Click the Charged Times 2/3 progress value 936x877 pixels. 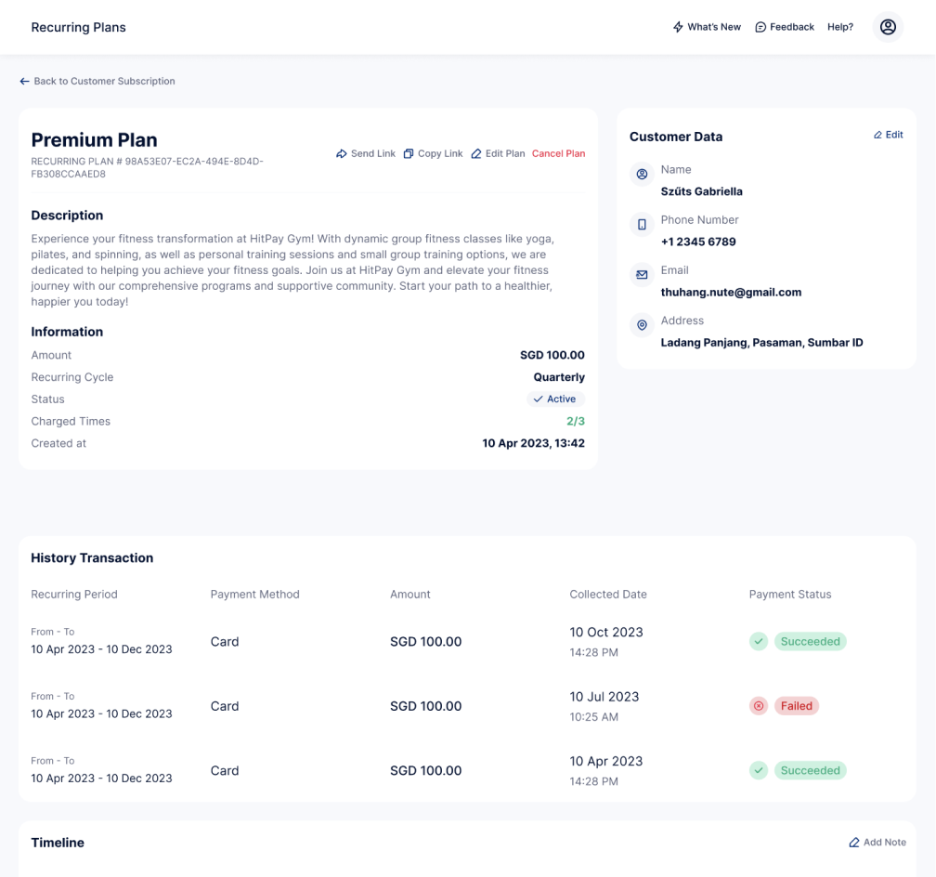[x=578, y=421]
